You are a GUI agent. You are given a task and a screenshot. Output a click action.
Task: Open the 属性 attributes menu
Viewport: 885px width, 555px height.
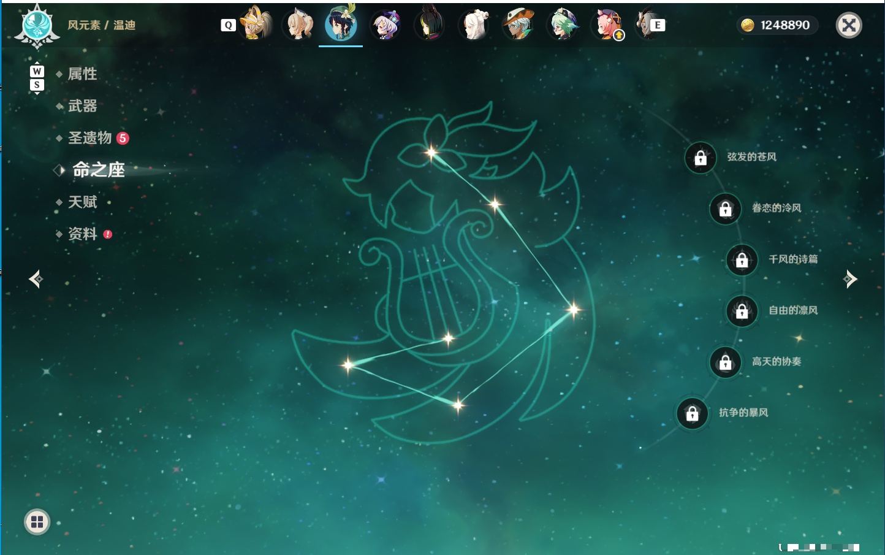82,74
